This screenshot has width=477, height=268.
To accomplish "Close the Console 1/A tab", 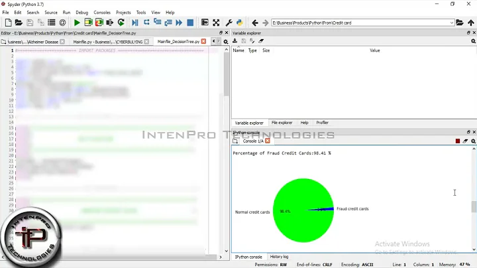I will [x=268, y=141].
